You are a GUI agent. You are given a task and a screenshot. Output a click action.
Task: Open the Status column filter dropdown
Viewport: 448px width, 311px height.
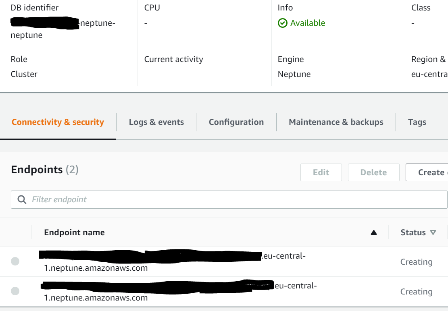(x=433, y=232)
